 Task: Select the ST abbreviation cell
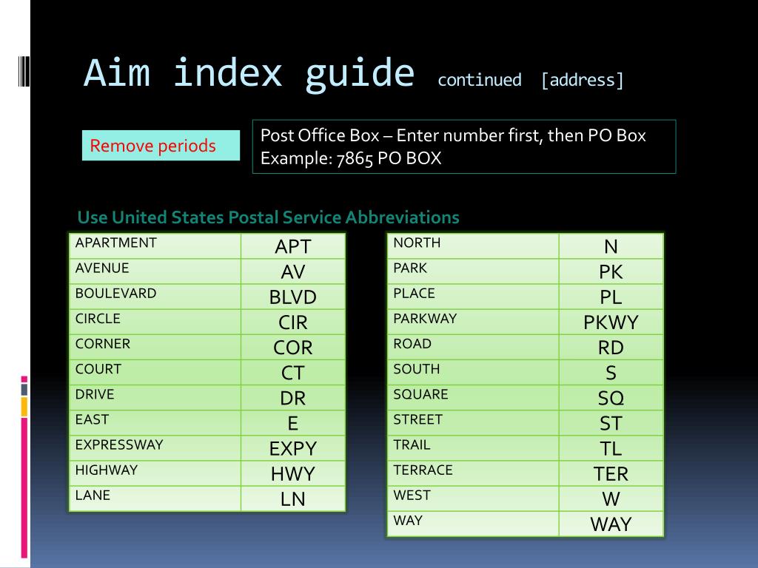[x=611, y=423]
